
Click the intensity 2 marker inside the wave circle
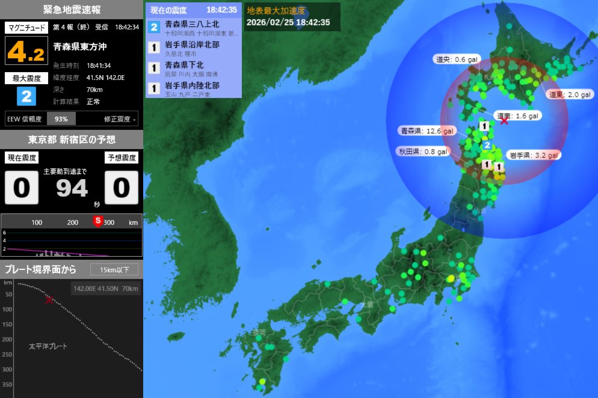click(x=488, y=144)
